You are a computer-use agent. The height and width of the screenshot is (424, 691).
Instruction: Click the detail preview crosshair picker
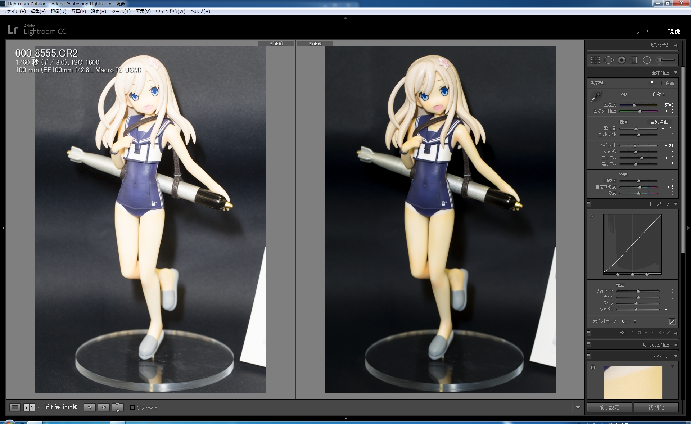pyautogui.click(x=593, y=367)
